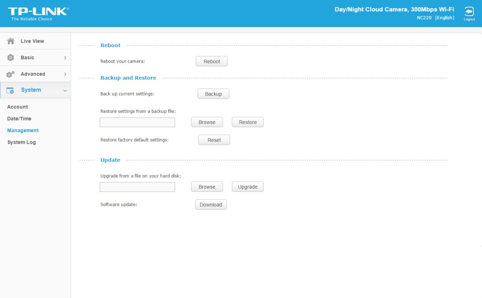Switch language via the [English] link
This screenshot has width=482, height=298.
[x=444, y=18]
